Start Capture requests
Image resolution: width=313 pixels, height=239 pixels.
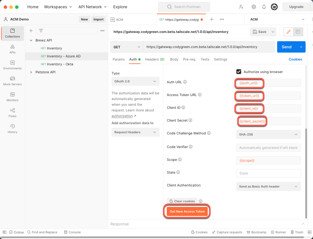227,232
